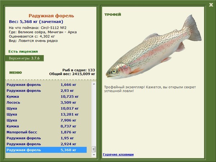The height and width of the screenshot is (162, 216).
Task: Click the Радужная форель title heading
Action: click(51, 16)
